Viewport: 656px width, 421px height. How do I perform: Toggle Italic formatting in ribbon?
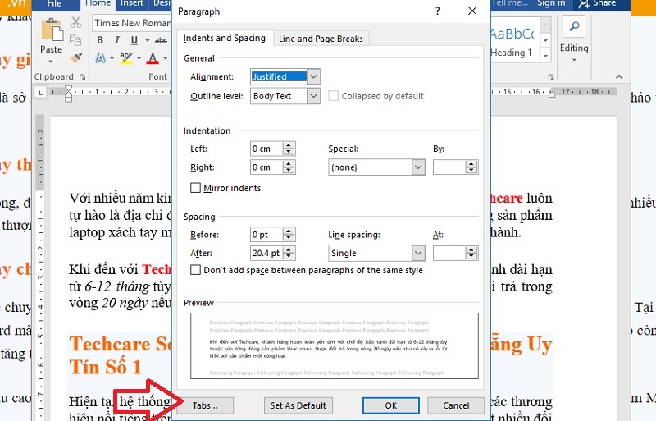point(117,40)
